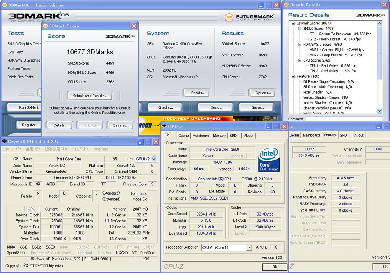Click the Submit Your Results button
Screen dimensions: 390x273
90,96
